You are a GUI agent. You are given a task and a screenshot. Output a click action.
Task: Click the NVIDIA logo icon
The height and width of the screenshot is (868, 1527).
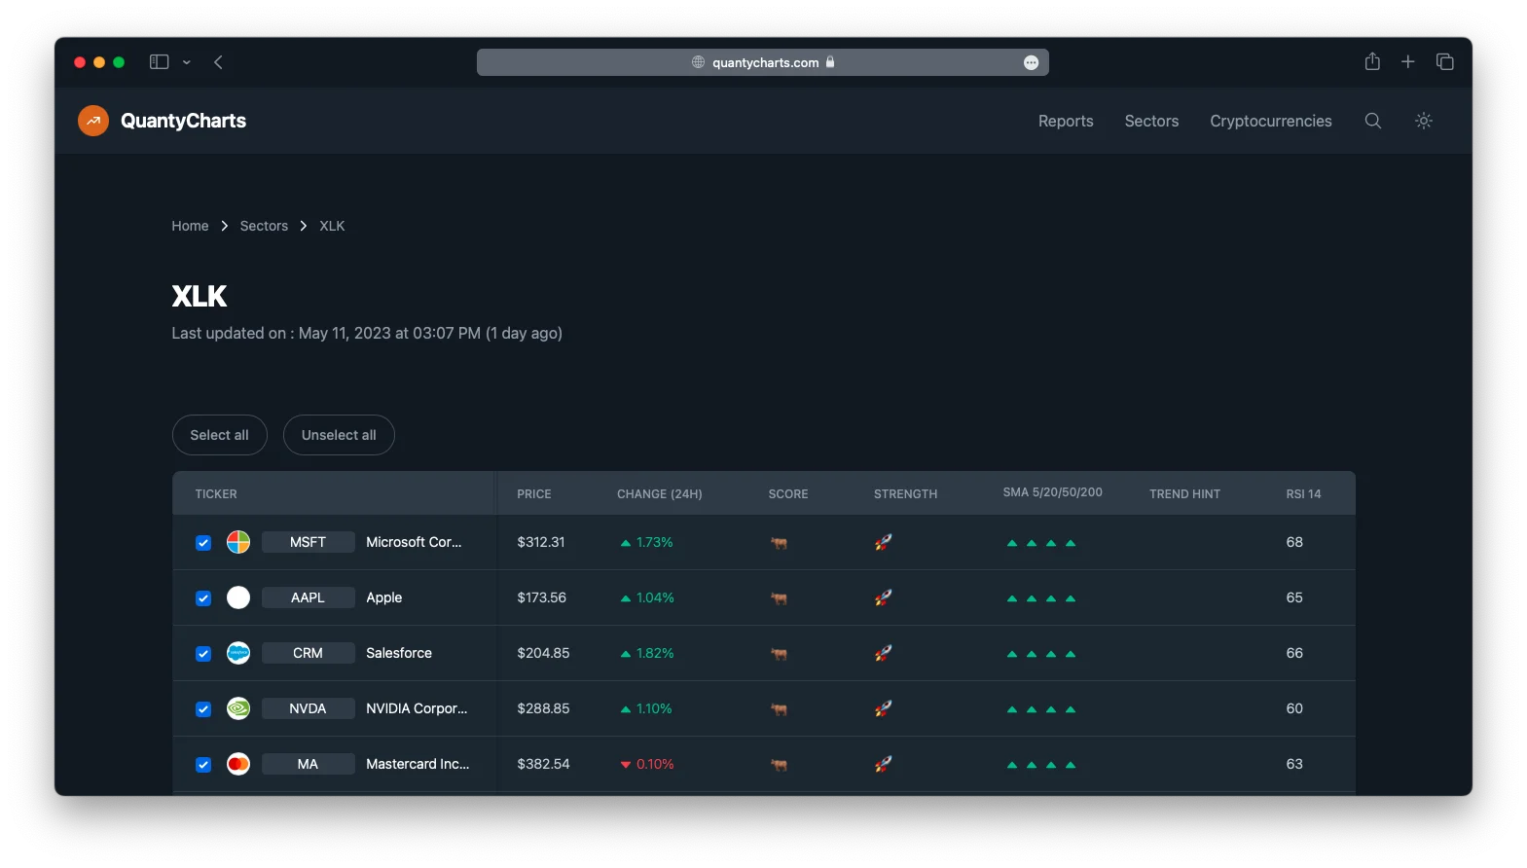(238, 708)
